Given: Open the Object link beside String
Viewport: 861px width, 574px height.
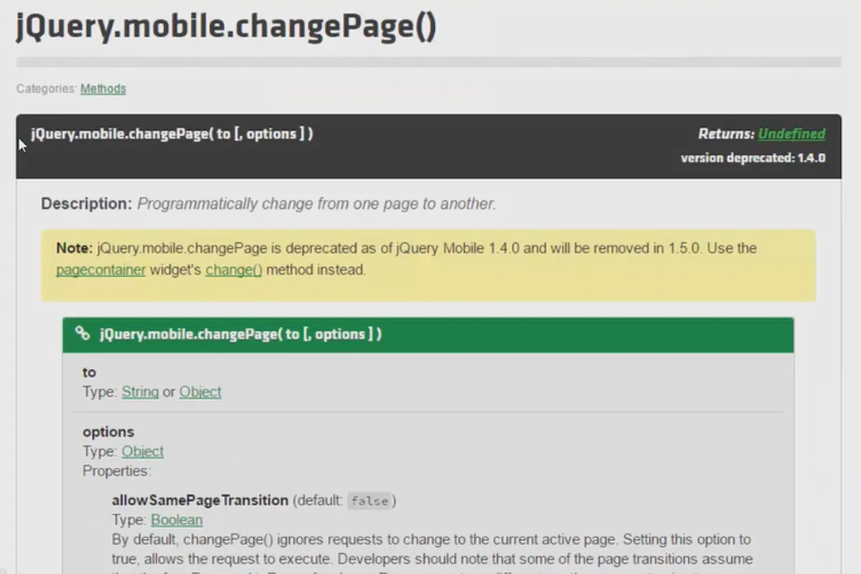Looking at the screenshot, I should pos(200,392).
